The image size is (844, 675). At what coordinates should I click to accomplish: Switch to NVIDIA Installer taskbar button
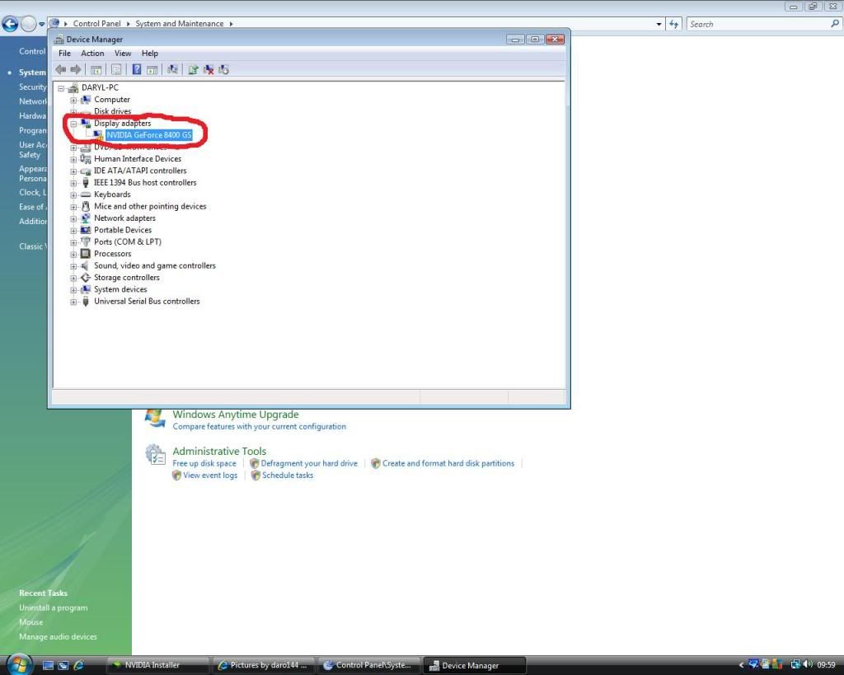pyautogui.click(x=157, y=665)
